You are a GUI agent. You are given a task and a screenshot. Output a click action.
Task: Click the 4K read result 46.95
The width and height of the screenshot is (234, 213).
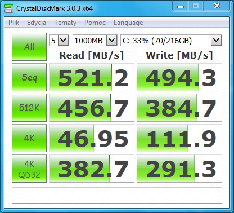pyautogui.click(x=92, y=138)
